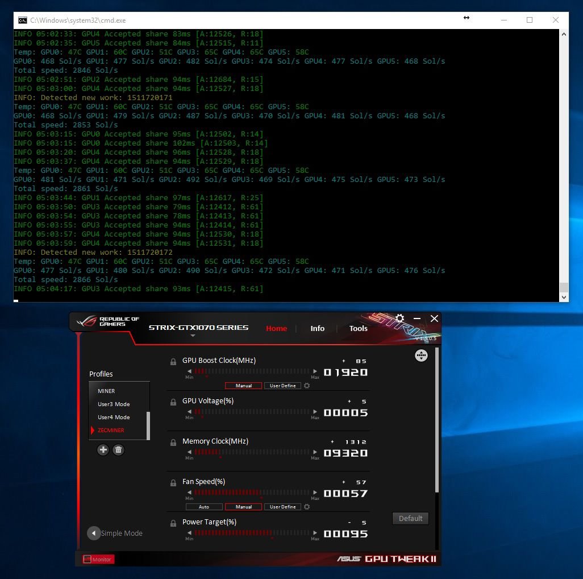
Task: Click the Power Target slider track
Action: coord(252,532)
